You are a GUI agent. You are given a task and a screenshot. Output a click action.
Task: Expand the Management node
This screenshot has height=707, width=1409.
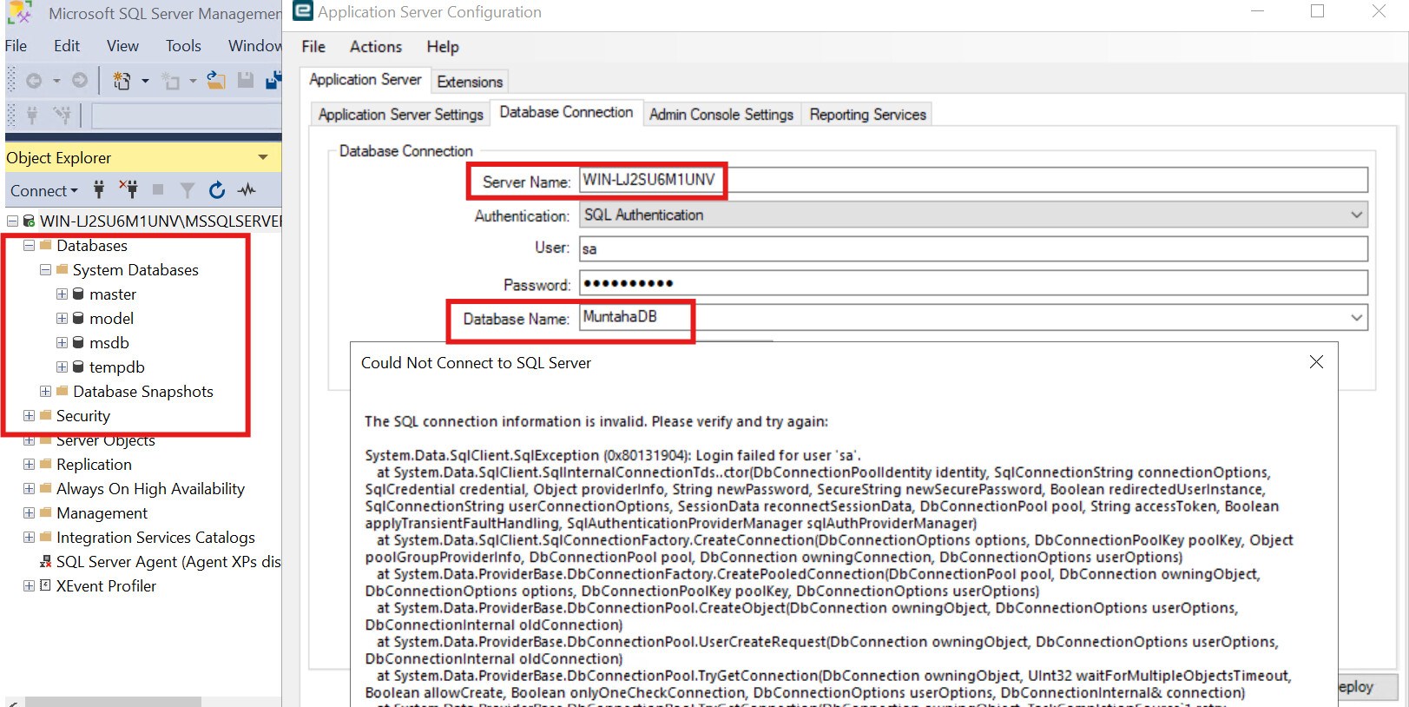click(29, 513)
